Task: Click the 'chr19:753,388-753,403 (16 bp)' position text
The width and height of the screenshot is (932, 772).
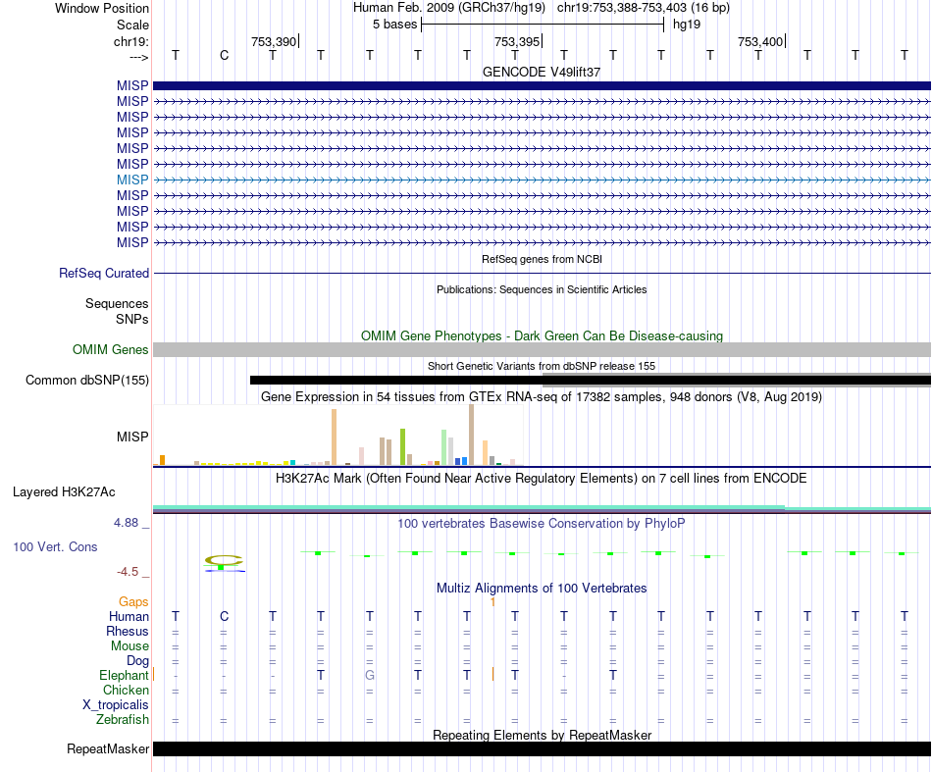Action: point(644,8)
